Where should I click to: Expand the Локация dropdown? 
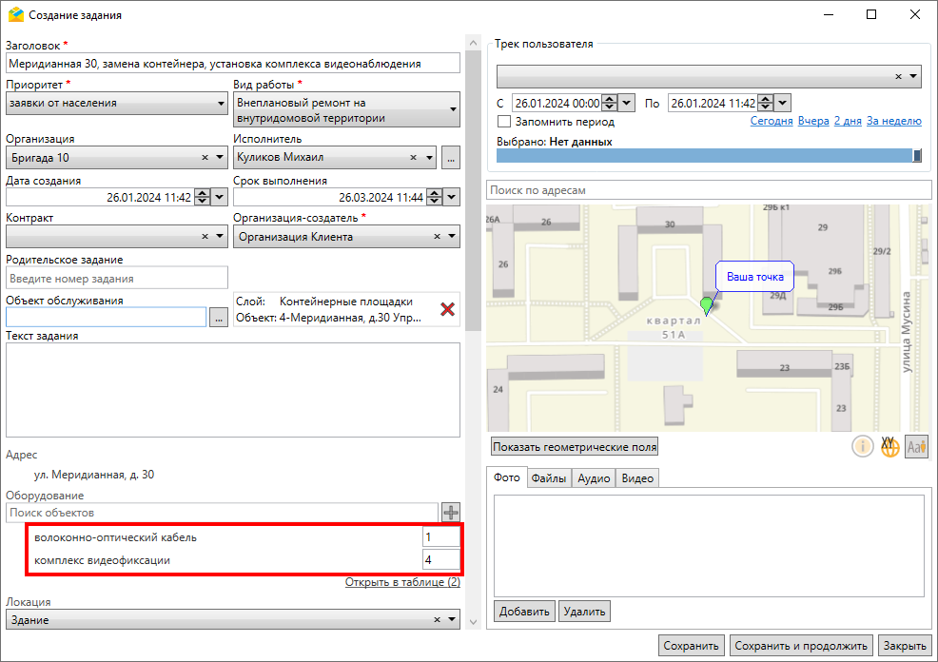(453, 620)
